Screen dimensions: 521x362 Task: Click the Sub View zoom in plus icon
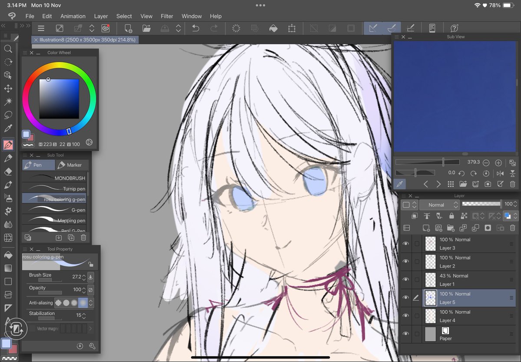498,163
